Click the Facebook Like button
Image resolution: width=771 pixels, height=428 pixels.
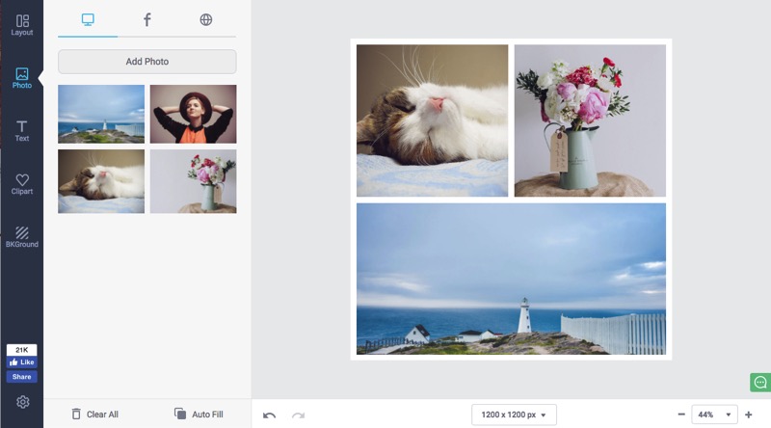pos(21,362)
